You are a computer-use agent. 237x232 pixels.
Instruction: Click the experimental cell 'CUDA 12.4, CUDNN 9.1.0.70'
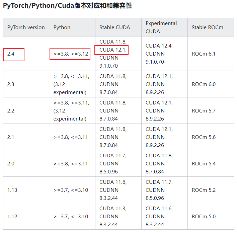point(164,54)
